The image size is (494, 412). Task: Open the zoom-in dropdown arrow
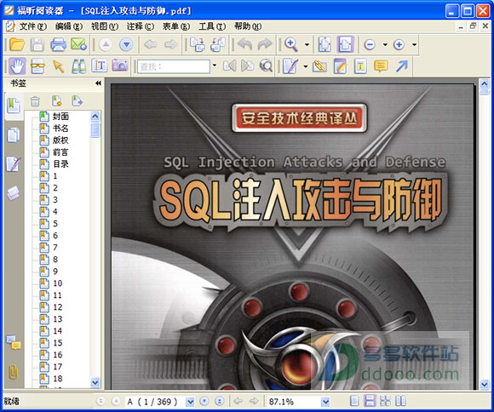tap(414, 44)
